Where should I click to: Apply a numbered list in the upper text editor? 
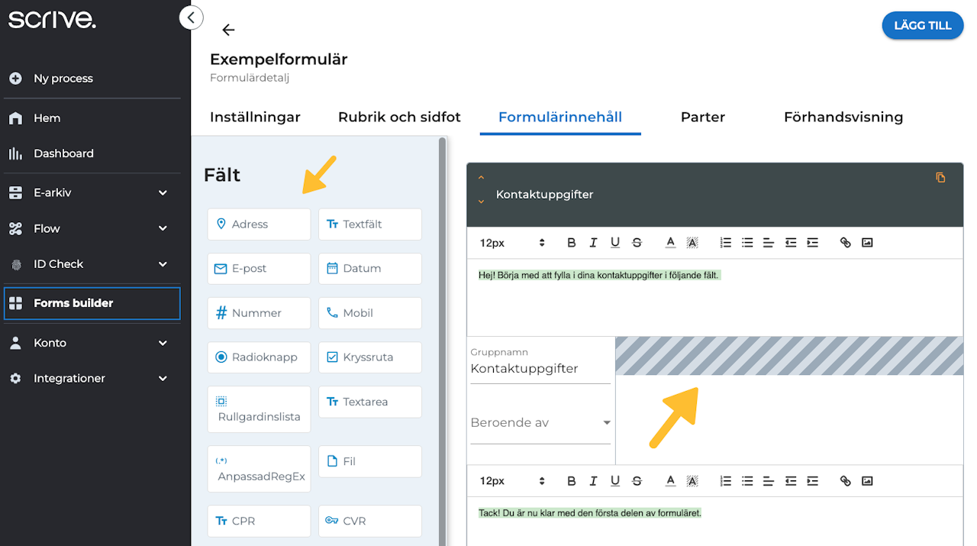click(x=726, y=243)
